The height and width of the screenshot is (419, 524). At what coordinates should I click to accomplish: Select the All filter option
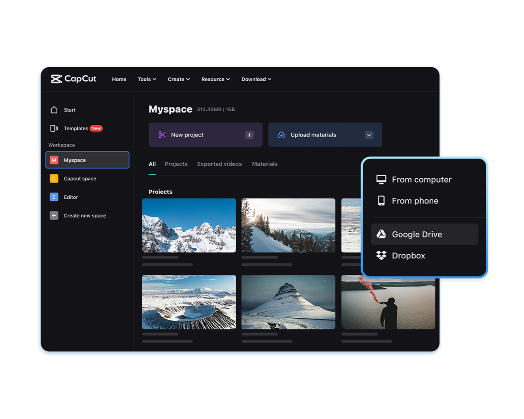pyautogui.click(x=152, y=164)
